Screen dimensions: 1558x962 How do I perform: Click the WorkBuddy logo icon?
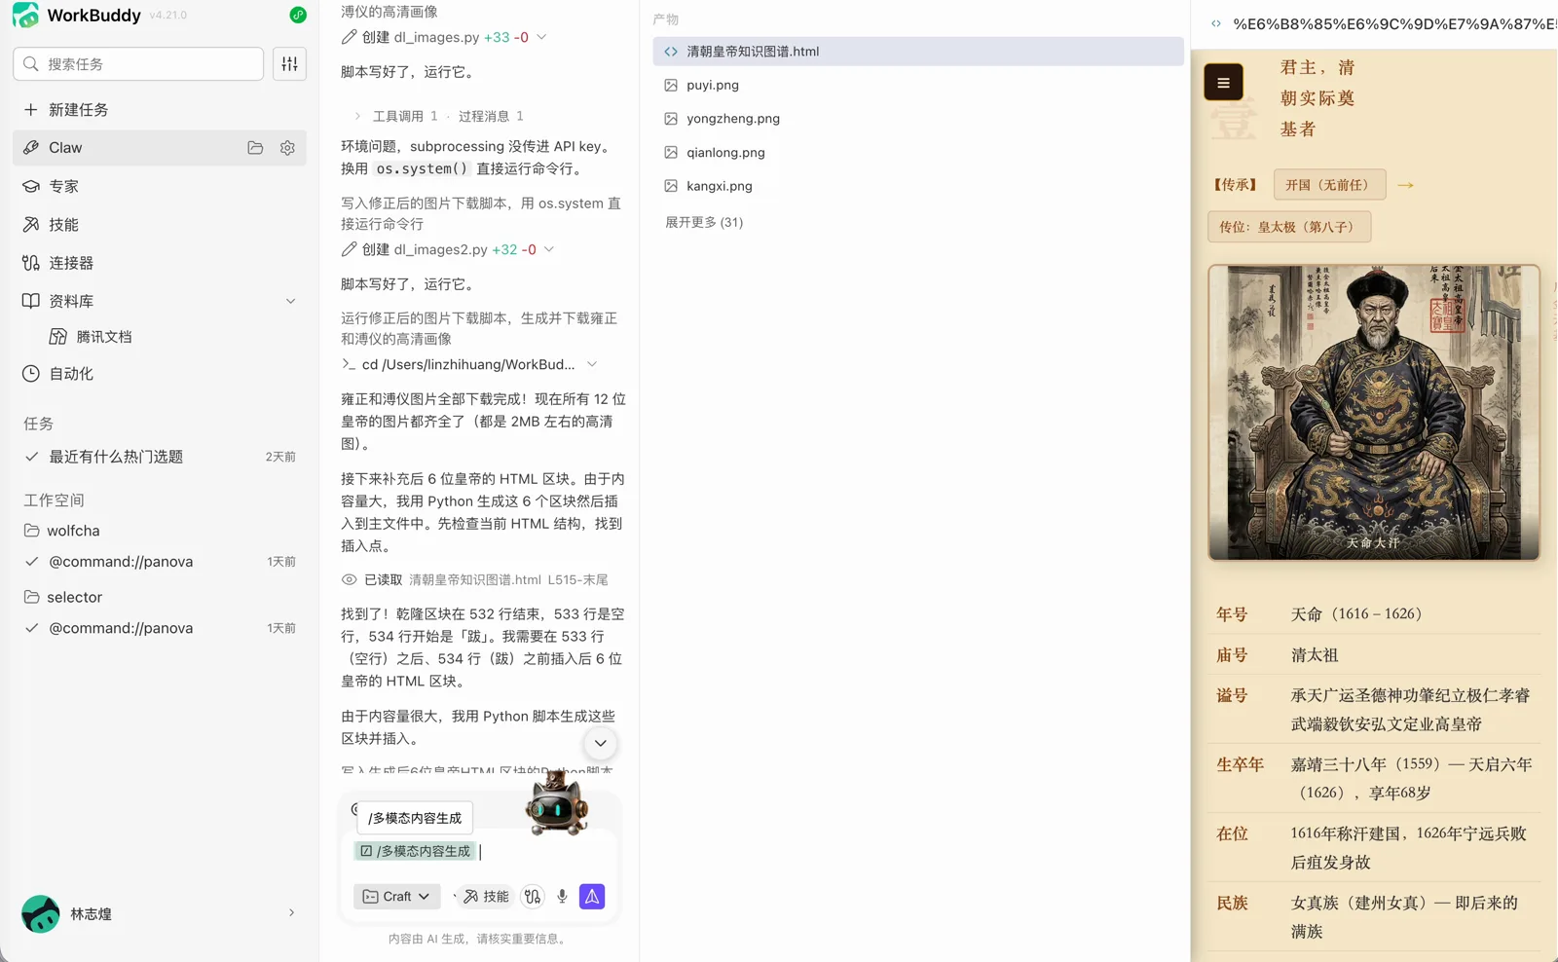coord(25,15)
